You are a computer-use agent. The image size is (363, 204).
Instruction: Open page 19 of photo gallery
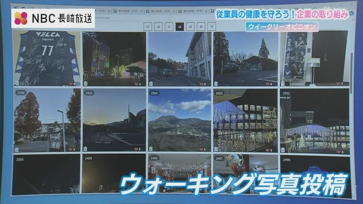point(190,27)
